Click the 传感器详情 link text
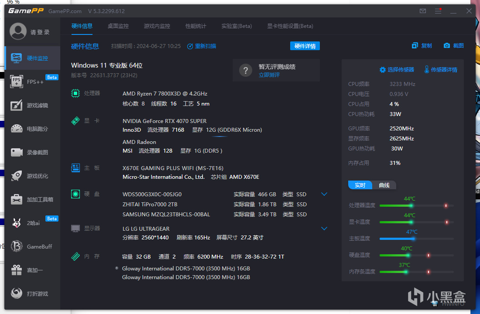 [444, 70]
